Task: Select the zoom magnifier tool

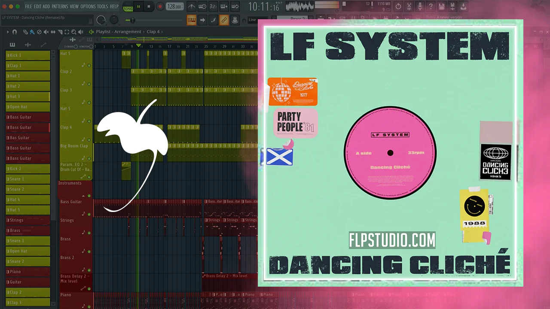Action: tap(73, 32)
